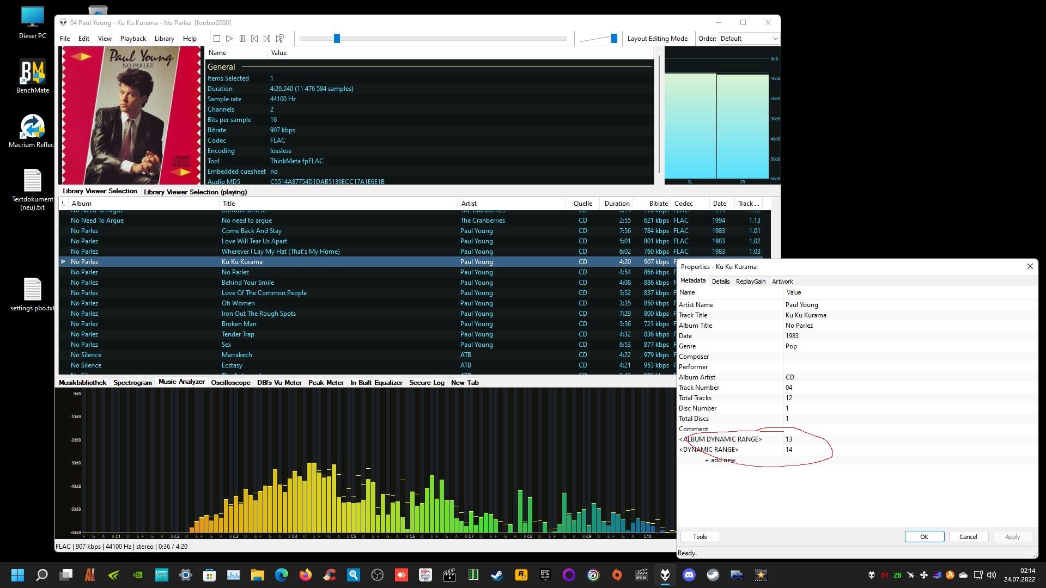Click foobar2000 icon in taskbar
This screenshot has height=588, width=1046.
(x=665, y=575)
